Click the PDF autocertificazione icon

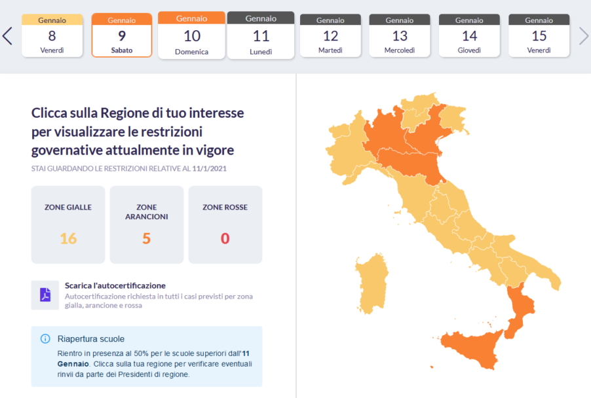tap(45, 295)
